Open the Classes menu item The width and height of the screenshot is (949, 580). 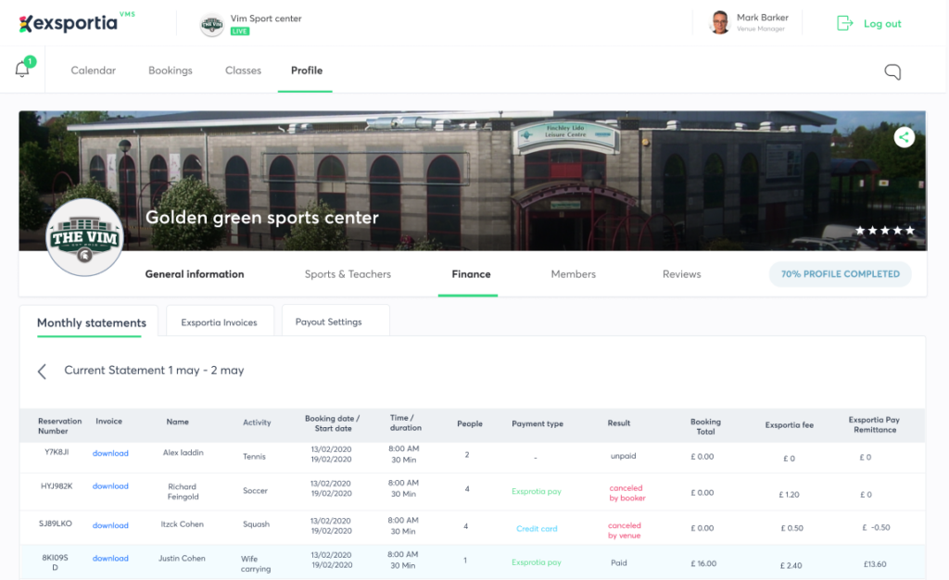pos(244,70)
